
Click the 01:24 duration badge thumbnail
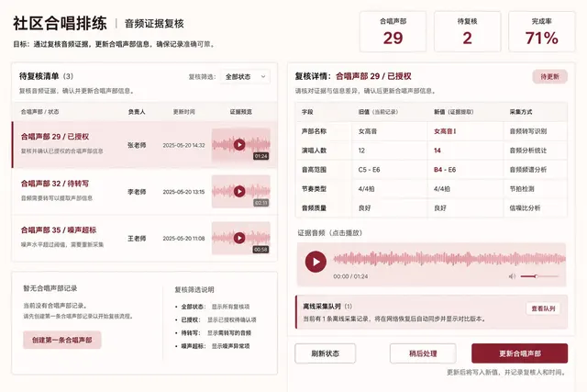click(260, 156)
